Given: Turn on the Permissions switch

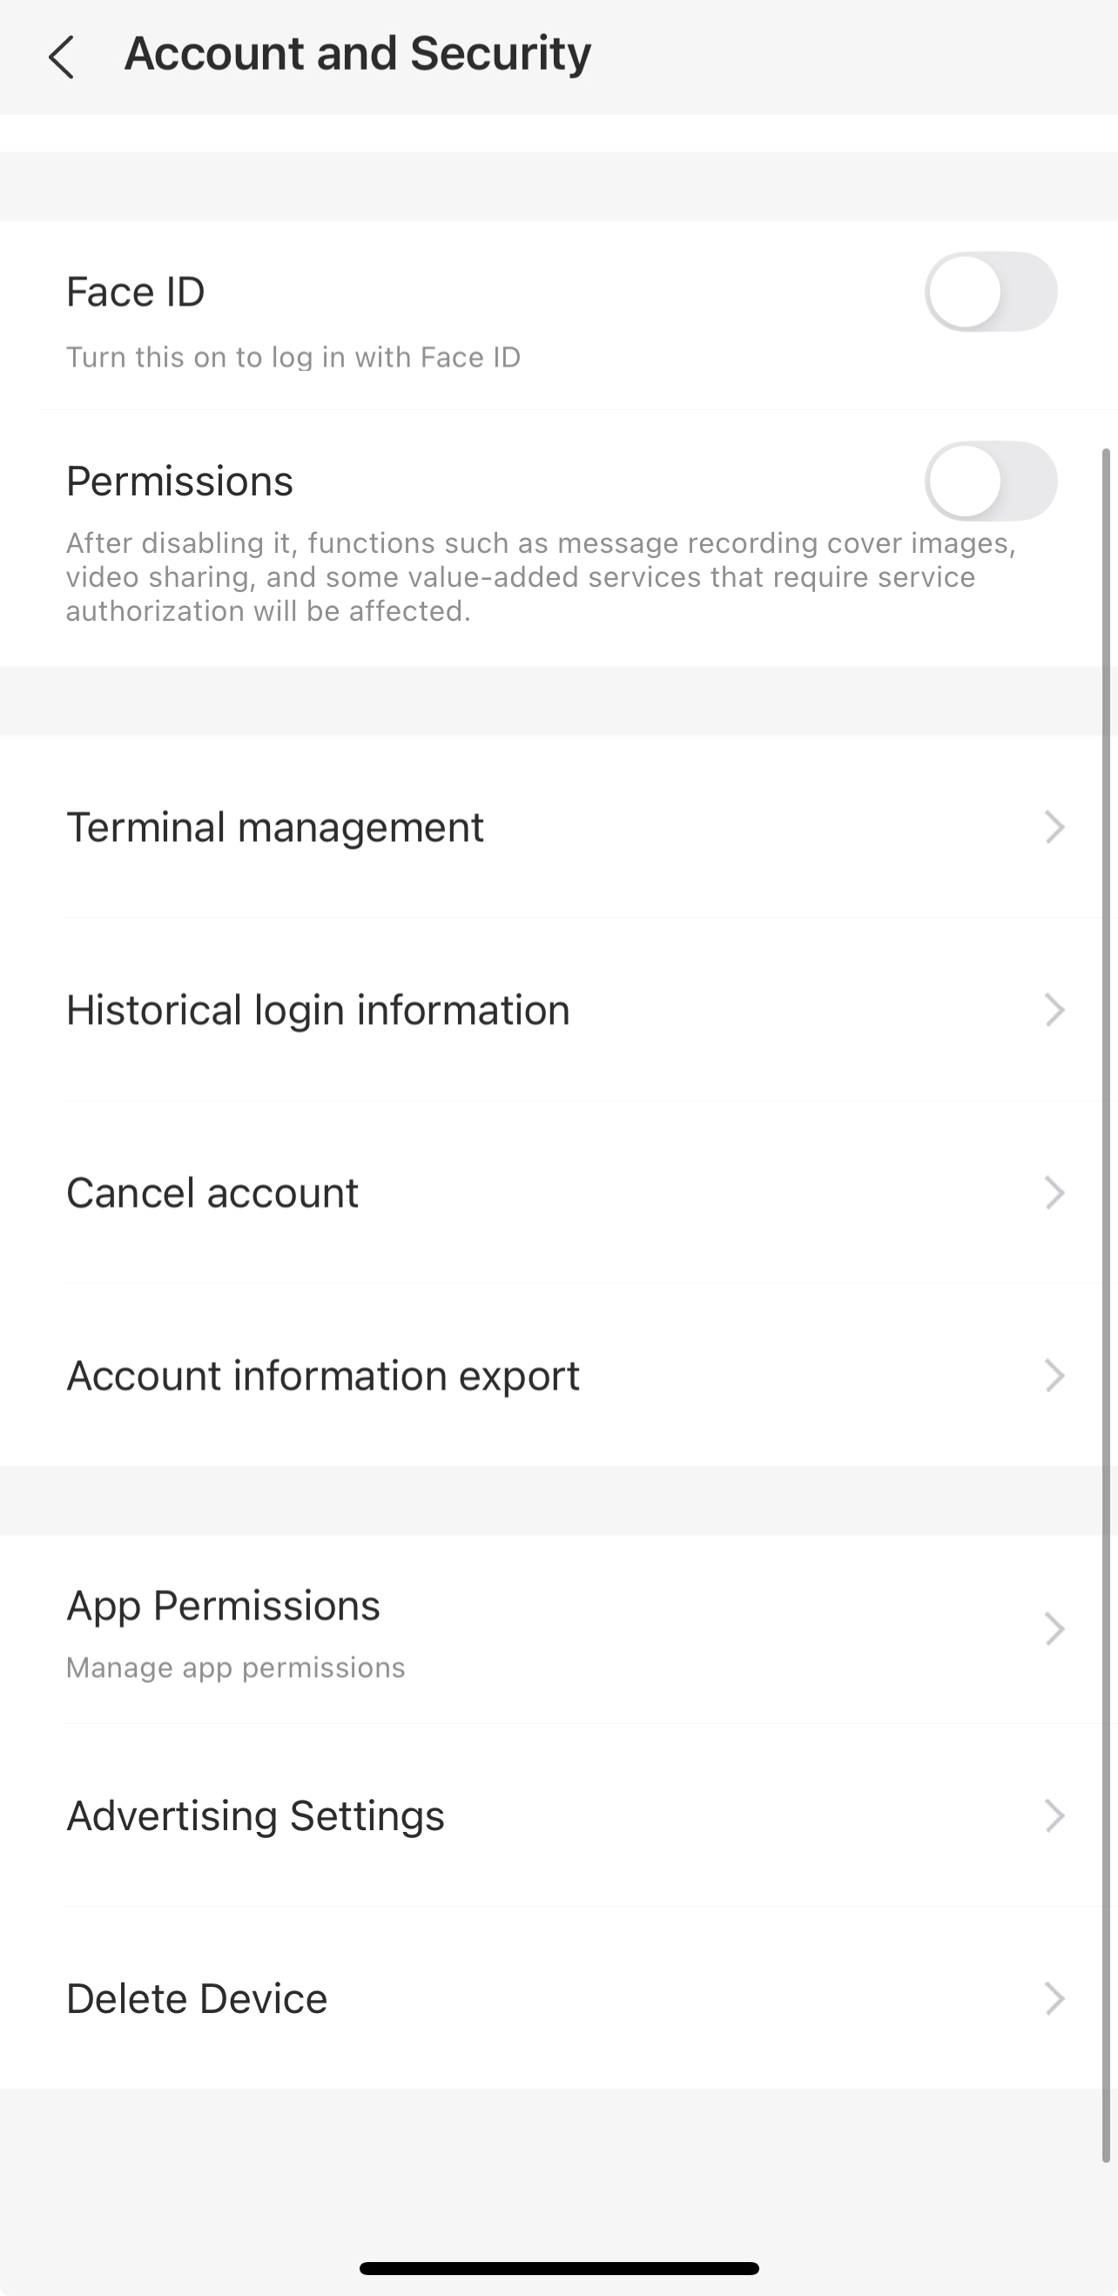Looking at the screenshot, I should coord(990,481).
